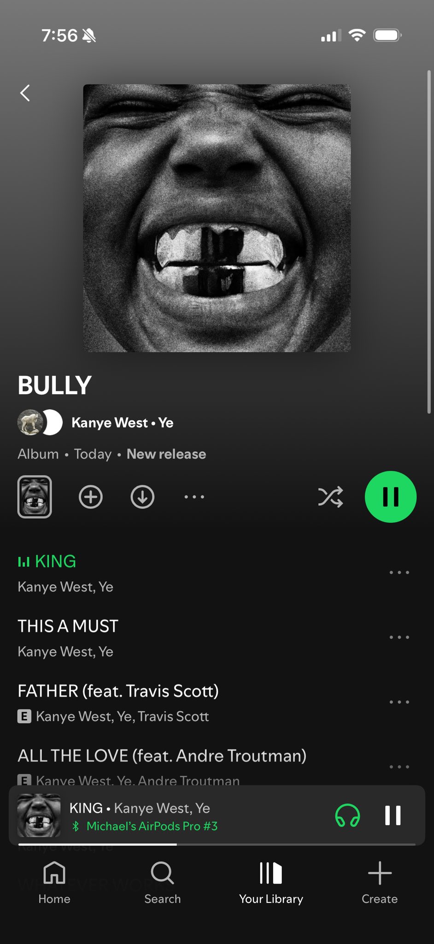Add BULLY album to library with plus icon
Image resolution: width=434 pixels, height=944 pixels.
tap(91, 497)
